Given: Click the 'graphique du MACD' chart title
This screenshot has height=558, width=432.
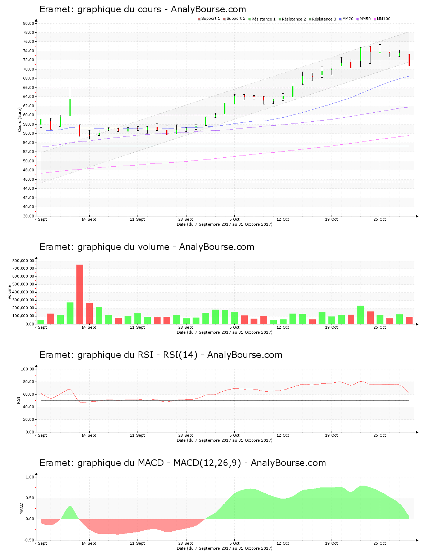Looking at the screenshot, I should [183, 463].
